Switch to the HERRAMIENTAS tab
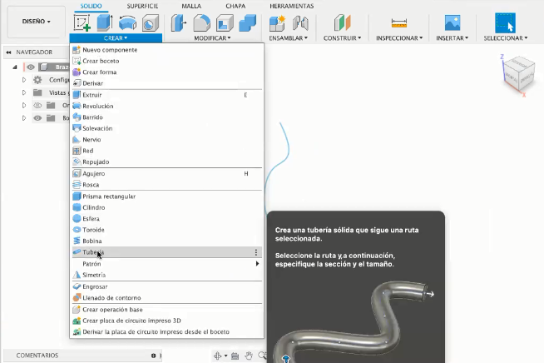Screen dimensions: 544x363 tap(291, 6)
